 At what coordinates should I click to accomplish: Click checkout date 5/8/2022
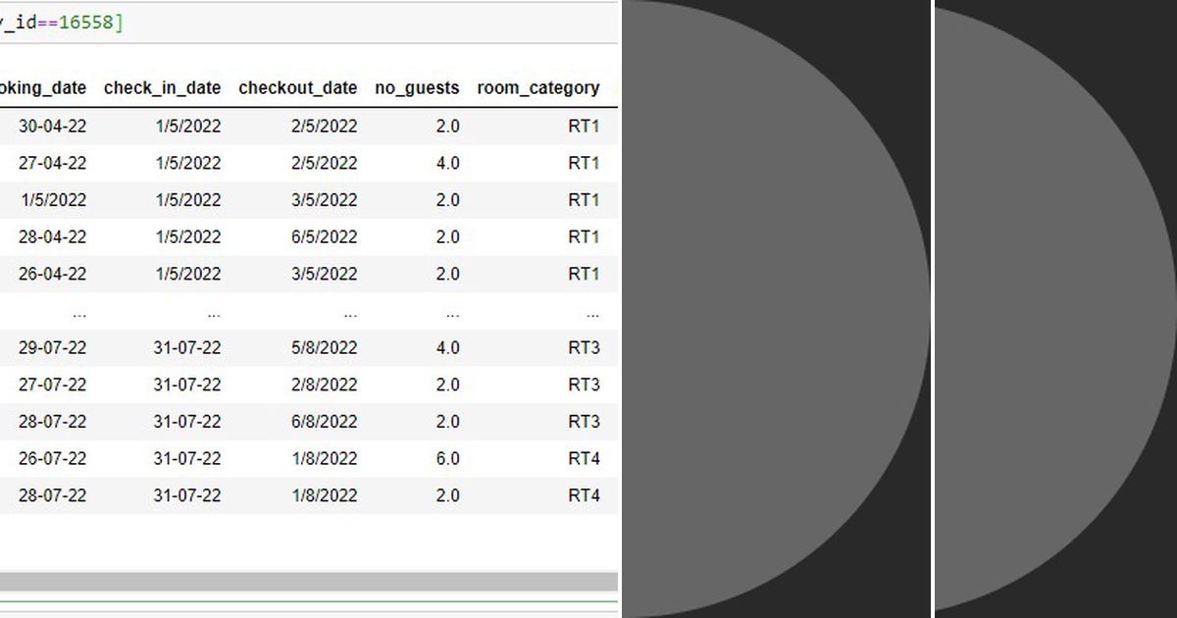pos(325,347)
